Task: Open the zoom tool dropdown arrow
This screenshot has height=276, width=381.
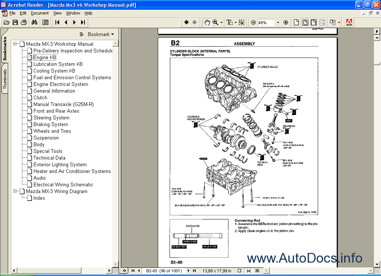Action: coord(221,23)
